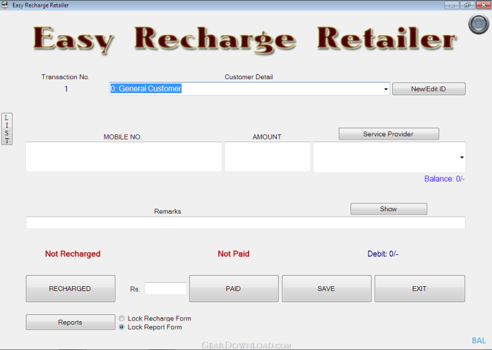The height and width of the screenshot is (350, 492).
Task: Click the SAVE button
Action: pyautogui.click(x=327, y=289)
